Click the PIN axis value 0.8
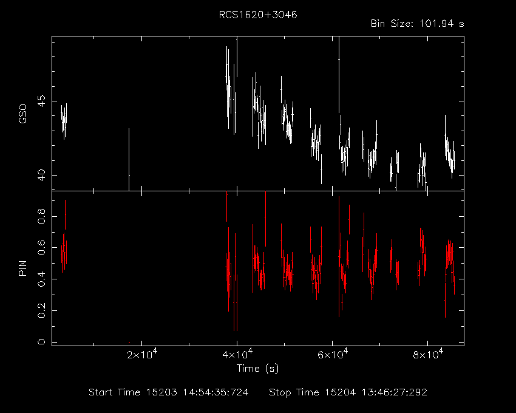Image resolution: width=516 pixels, height=413 pixels. point(41,216)
